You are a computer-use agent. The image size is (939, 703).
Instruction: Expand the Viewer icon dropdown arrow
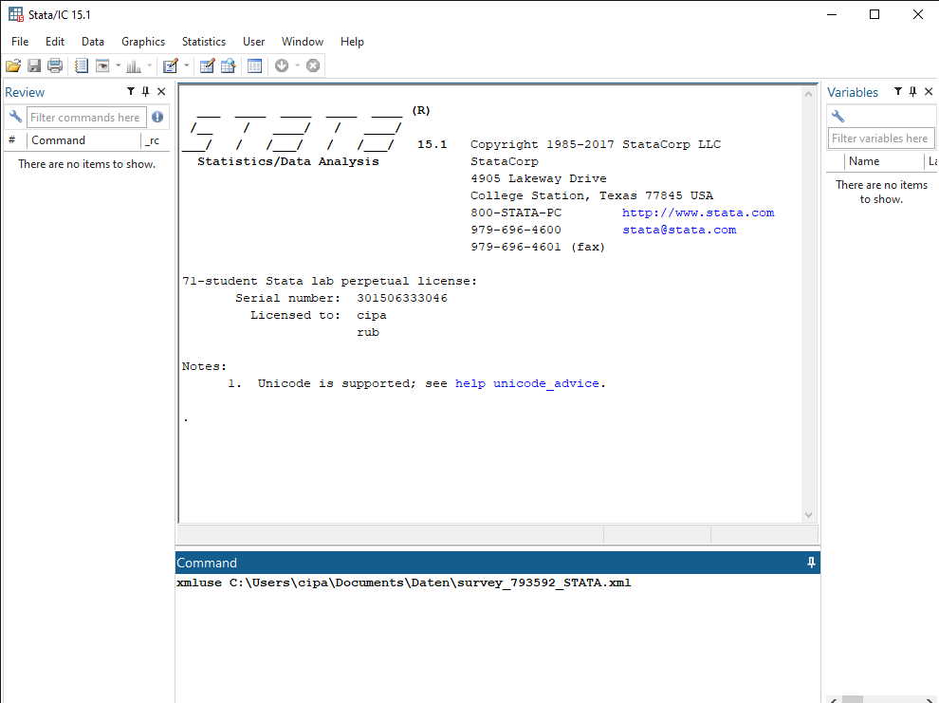point(119,65)
